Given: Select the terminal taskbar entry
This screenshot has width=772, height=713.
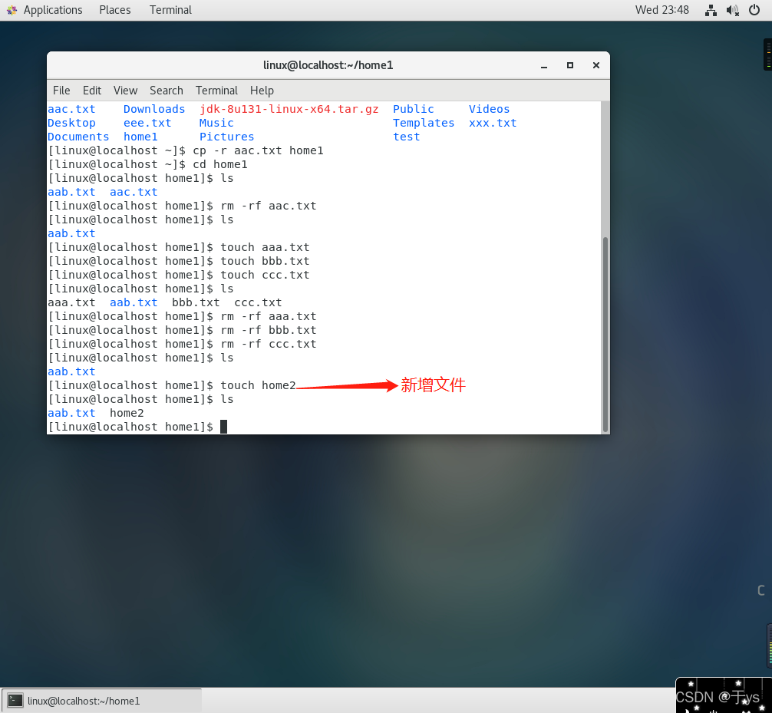Looking at the screenshot, I should tap(102, 701).
